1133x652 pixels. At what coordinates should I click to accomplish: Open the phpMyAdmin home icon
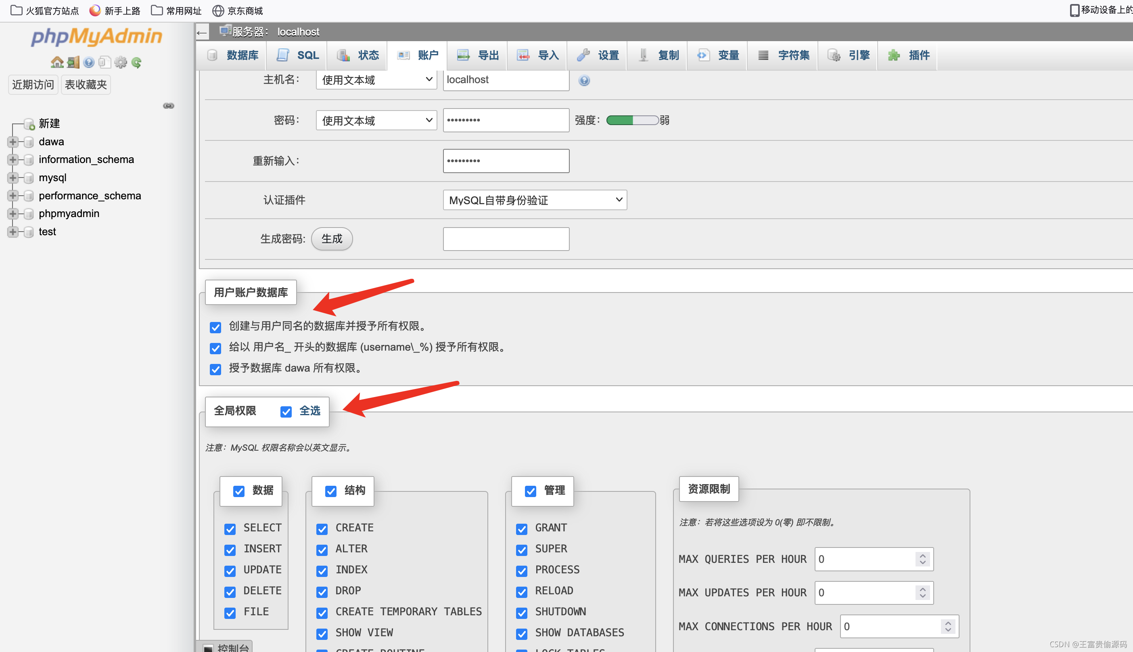point(57,62)
